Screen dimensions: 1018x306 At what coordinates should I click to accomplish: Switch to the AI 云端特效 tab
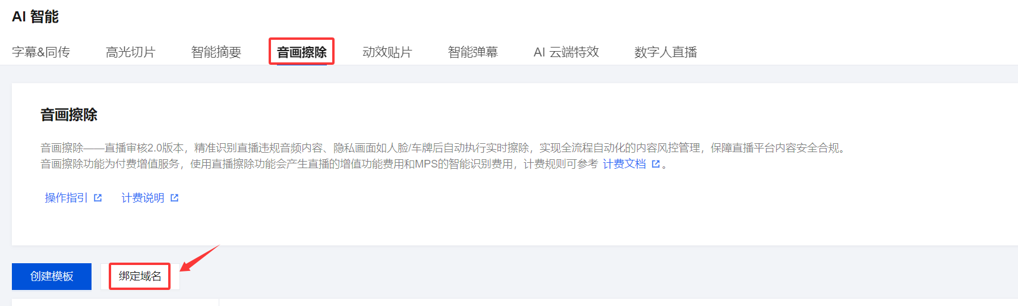[566, 52]
